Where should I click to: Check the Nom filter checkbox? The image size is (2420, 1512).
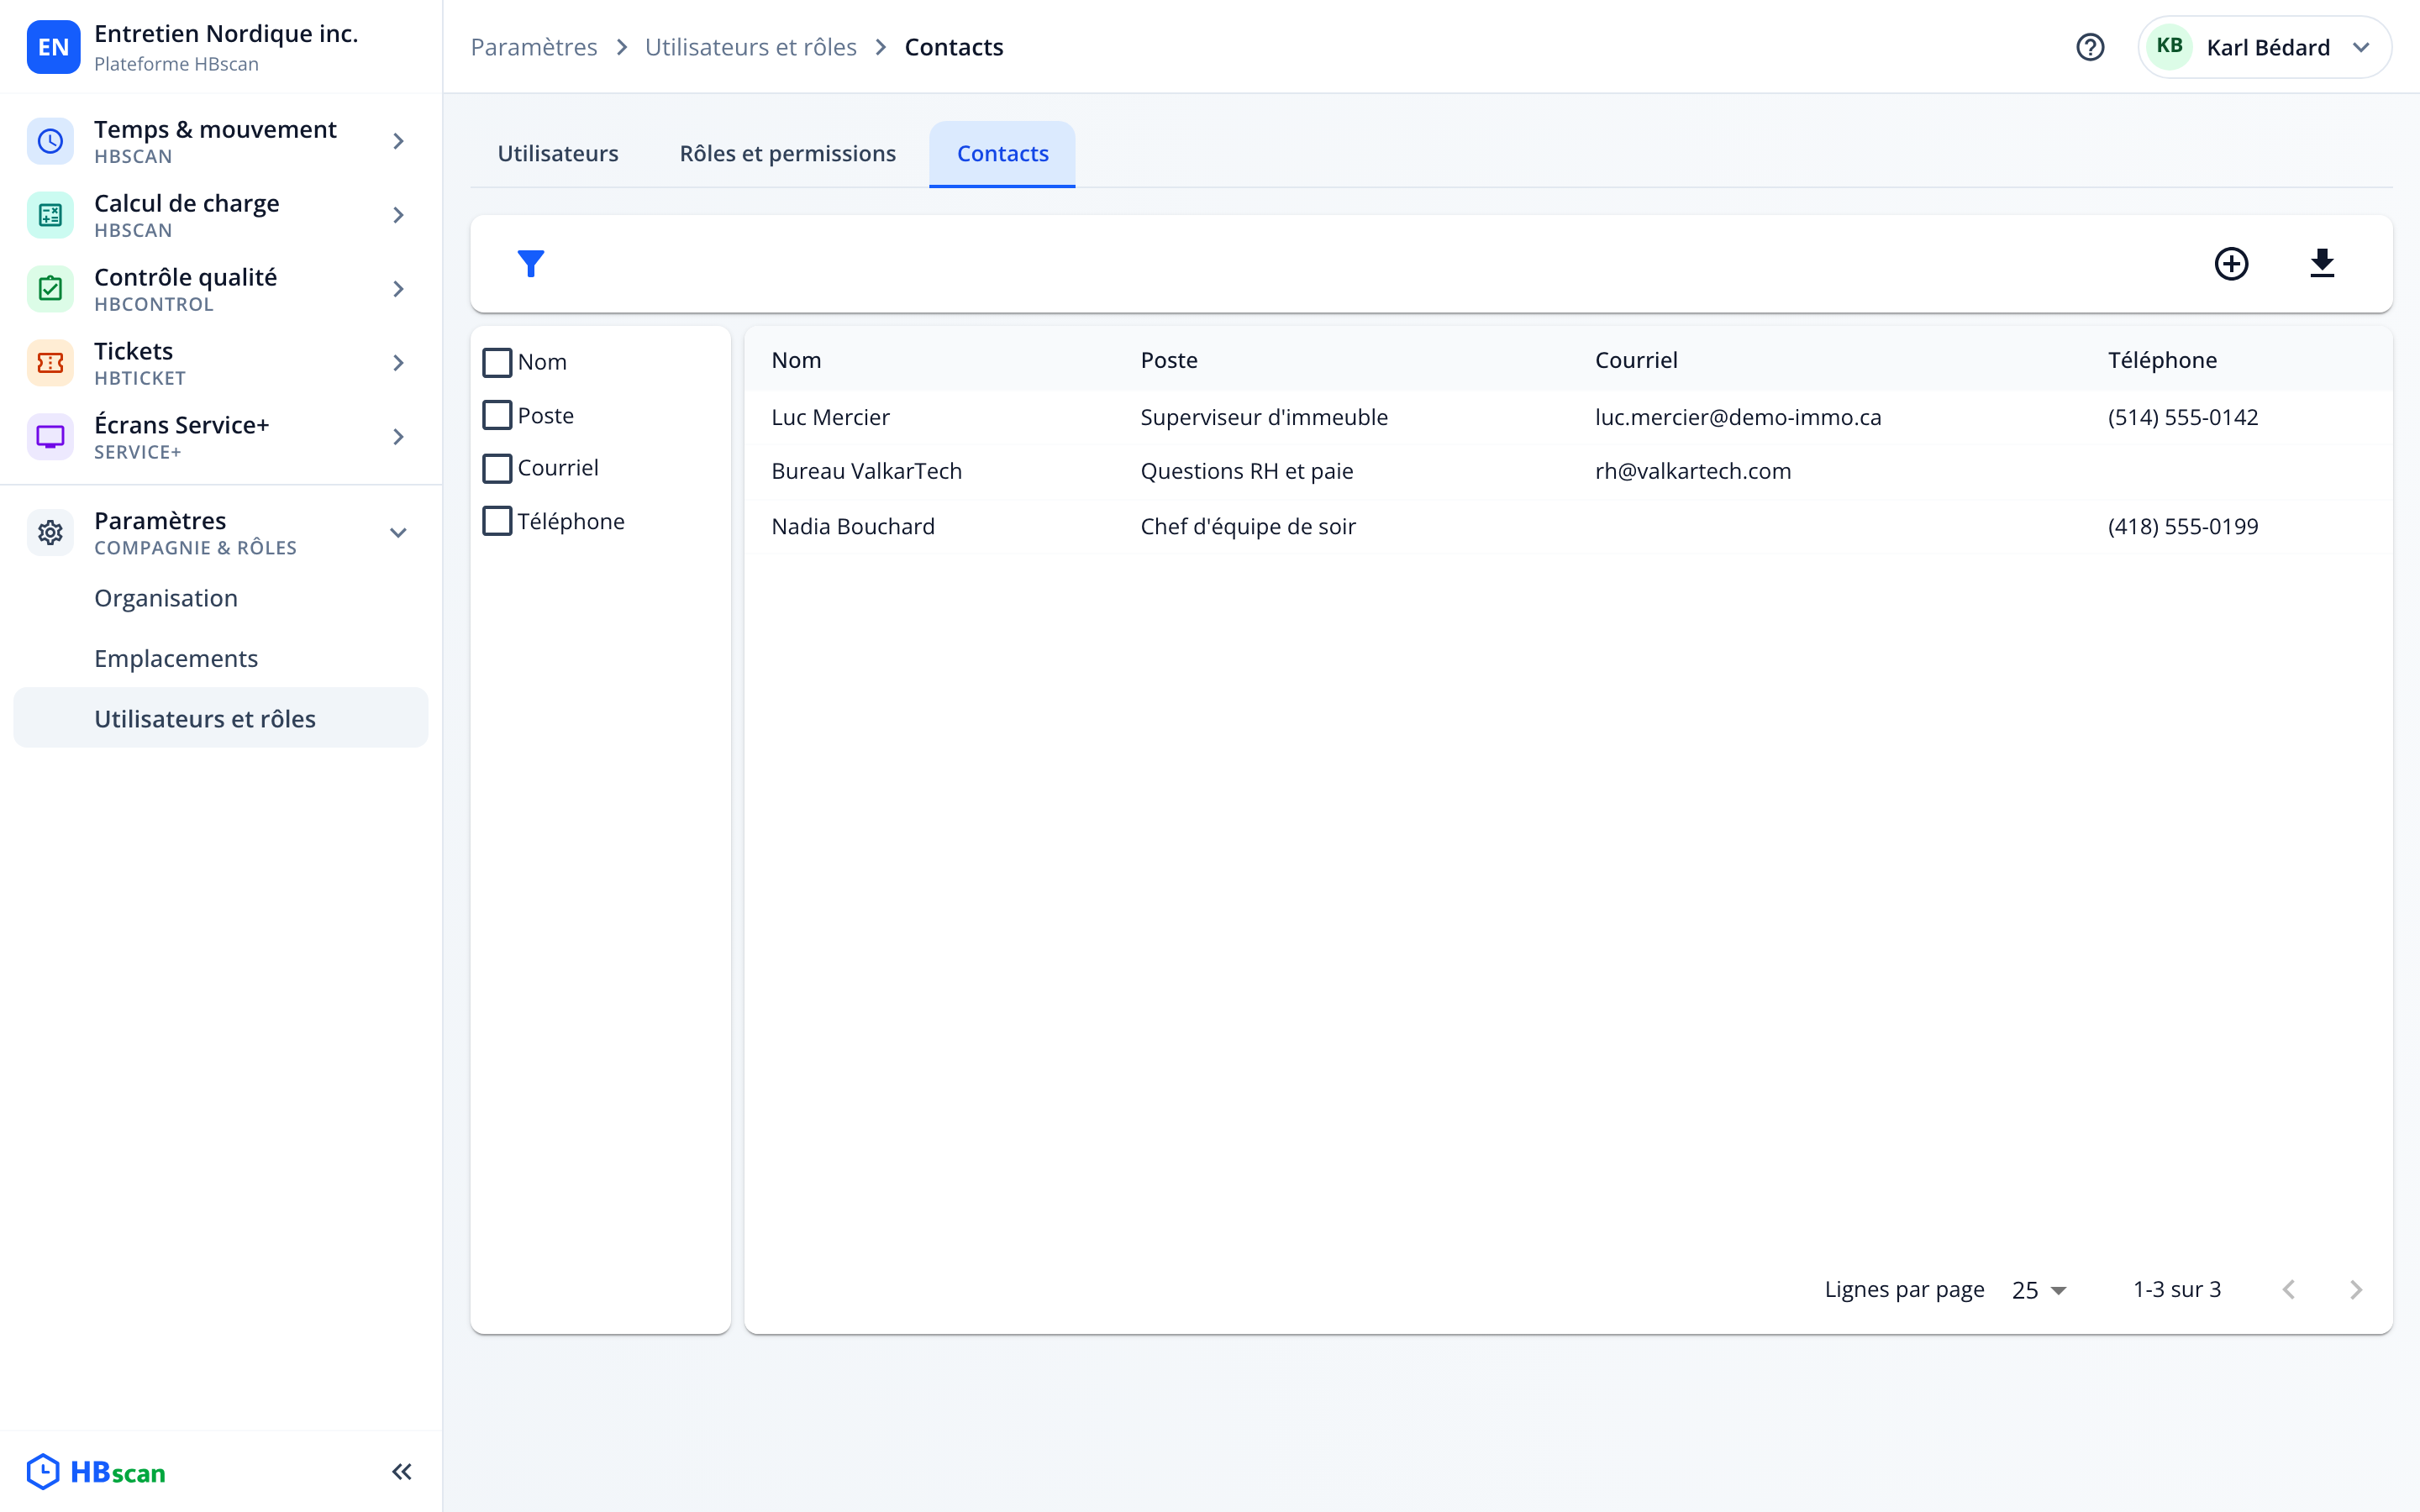click(497, 362)
